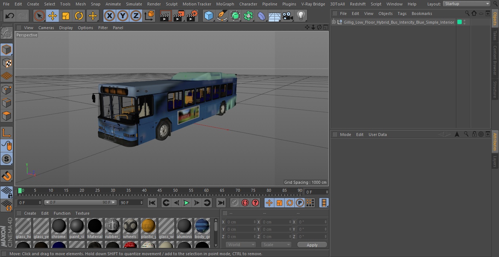Add a Camera object
The image size is (499, 257).
[x=288, y=16]
